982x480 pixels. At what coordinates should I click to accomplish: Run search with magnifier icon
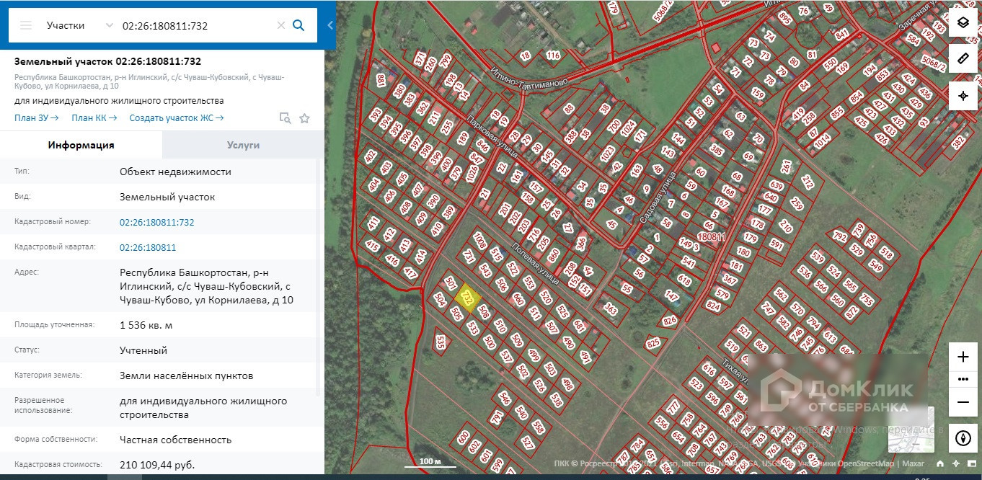[x=298, y=25]
